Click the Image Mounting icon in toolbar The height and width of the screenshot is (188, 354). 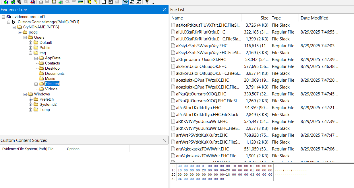(x=20, y=2)
